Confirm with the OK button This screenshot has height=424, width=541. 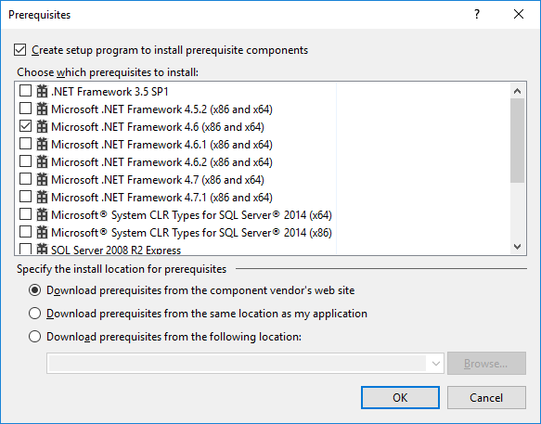400,397
